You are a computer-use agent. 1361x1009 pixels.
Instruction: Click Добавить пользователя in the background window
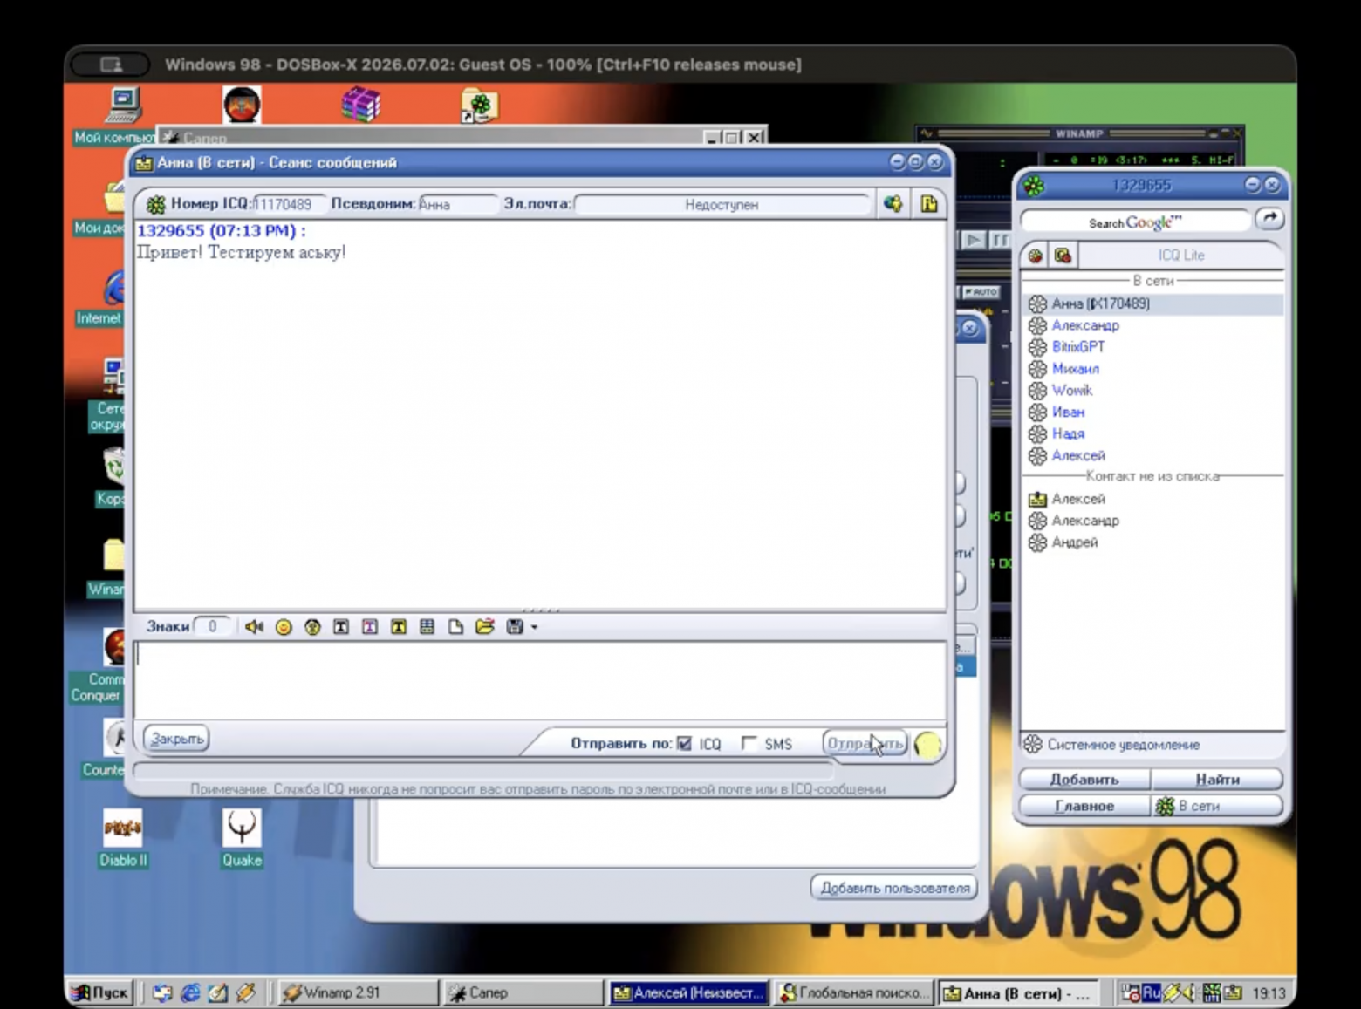(894, 888)
